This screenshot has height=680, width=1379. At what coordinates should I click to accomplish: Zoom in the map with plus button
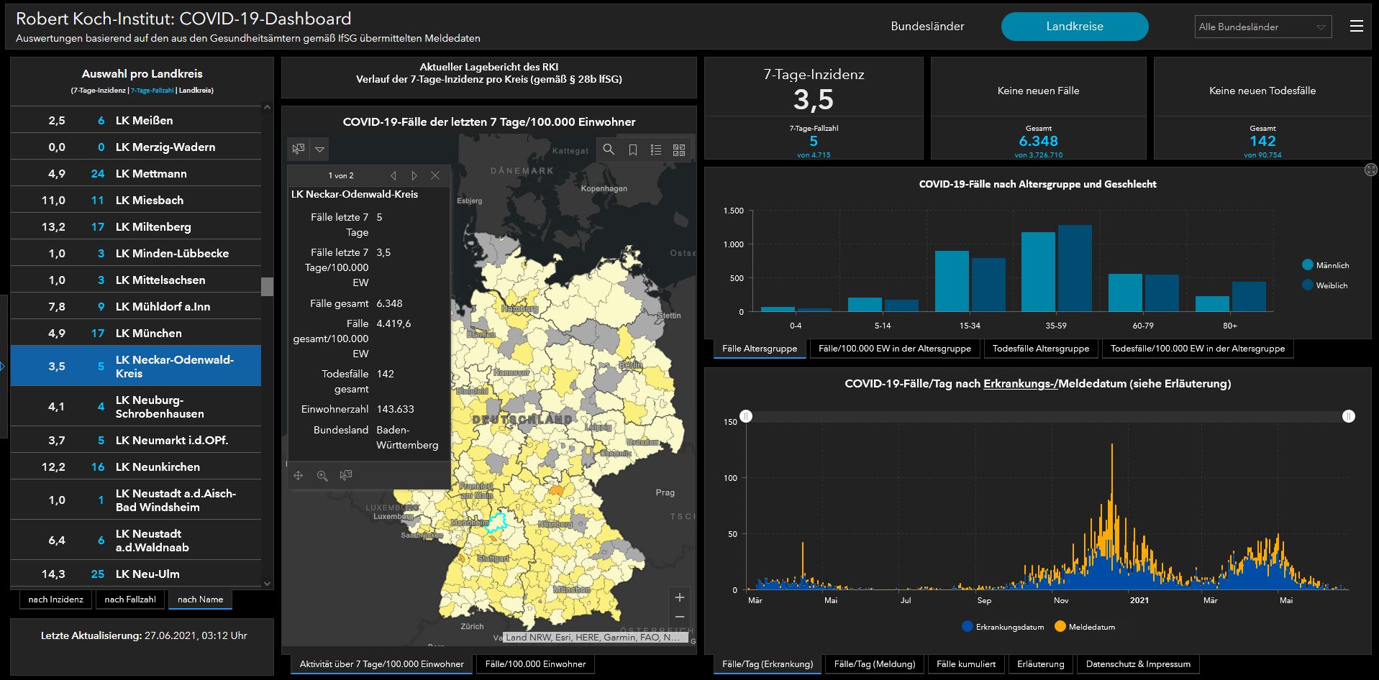coord(679,597)
